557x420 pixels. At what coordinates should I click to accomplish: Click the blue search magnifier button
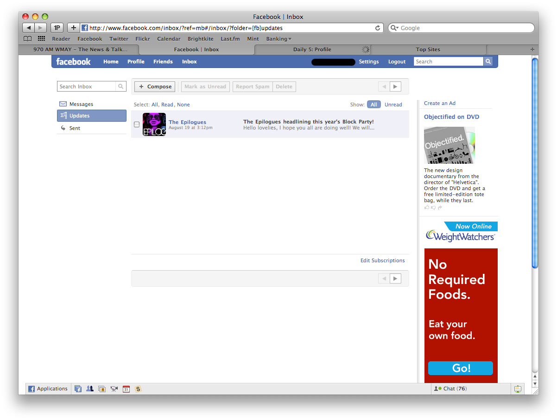click(488, 62)
